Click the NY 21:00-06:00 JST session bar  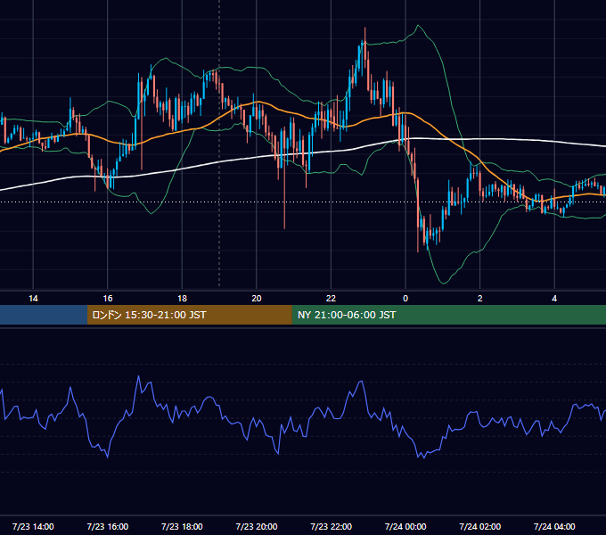(448, 315)
